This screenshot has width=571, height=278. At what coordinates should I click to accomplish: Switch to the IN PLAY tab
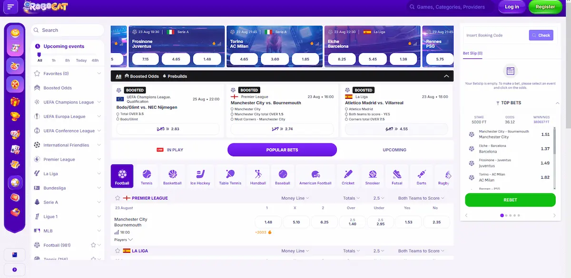coord(170,150)
